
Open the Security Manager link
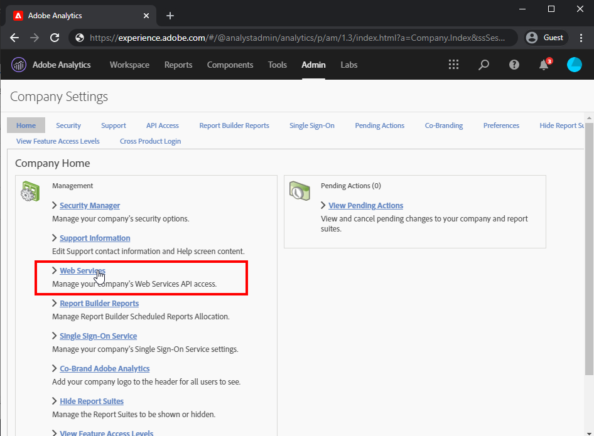click(x=90, y=206)
